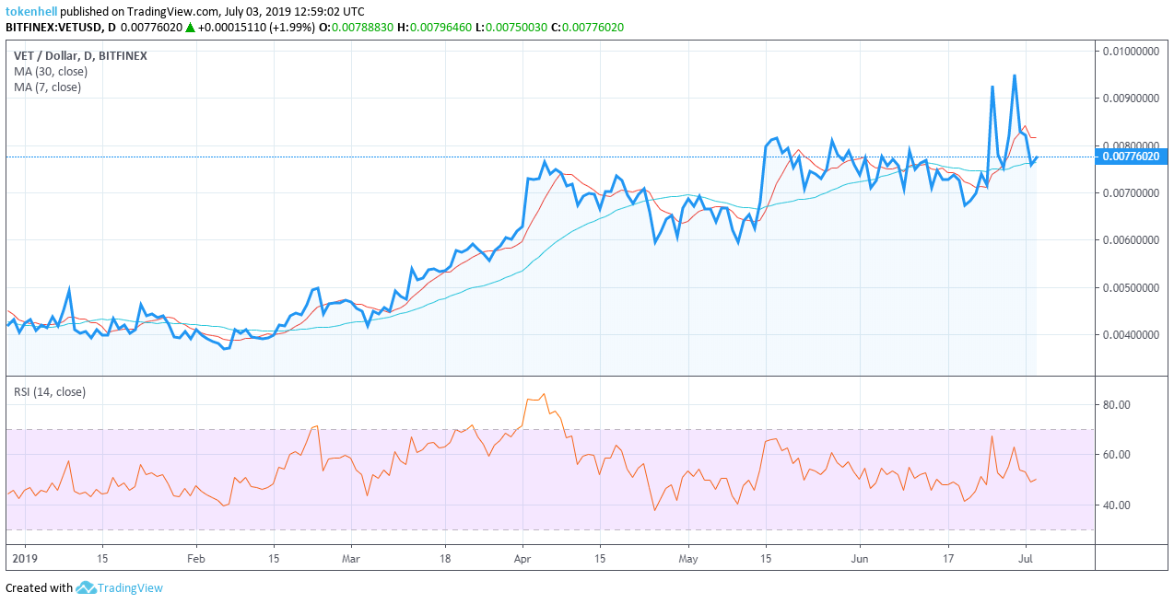Click the highest price peak near 0.0095
The image size is (1174, 604).
(x=1015, y=75)
